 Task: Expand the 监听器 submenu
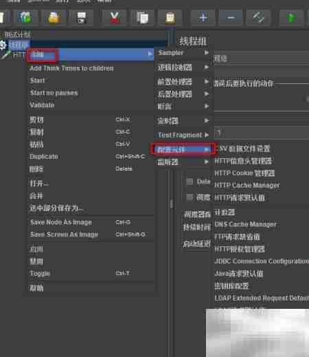[x=183, y=162]
